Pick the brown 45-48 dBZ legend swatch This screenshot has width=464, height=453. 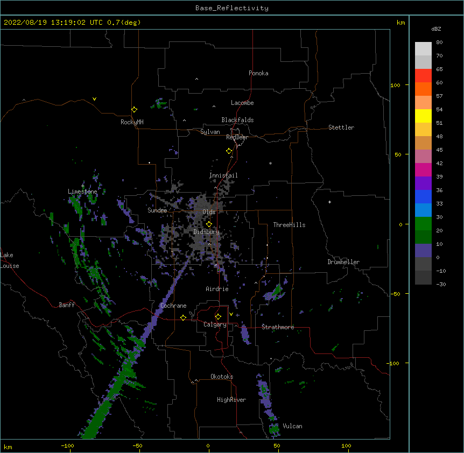tap(423, 143)
